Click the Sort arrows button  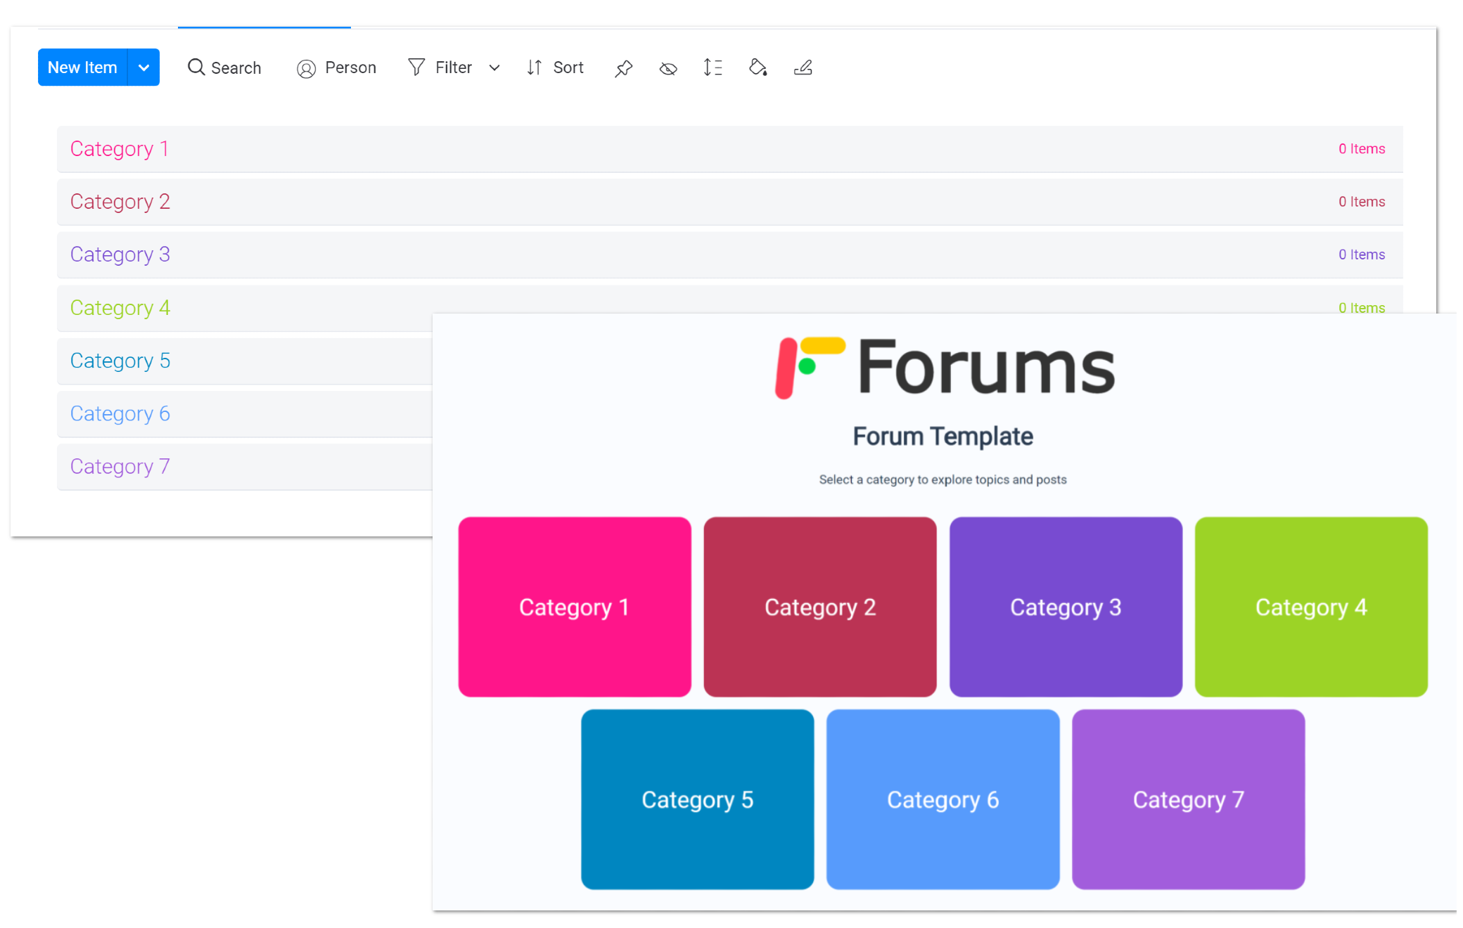pos(555,67)
